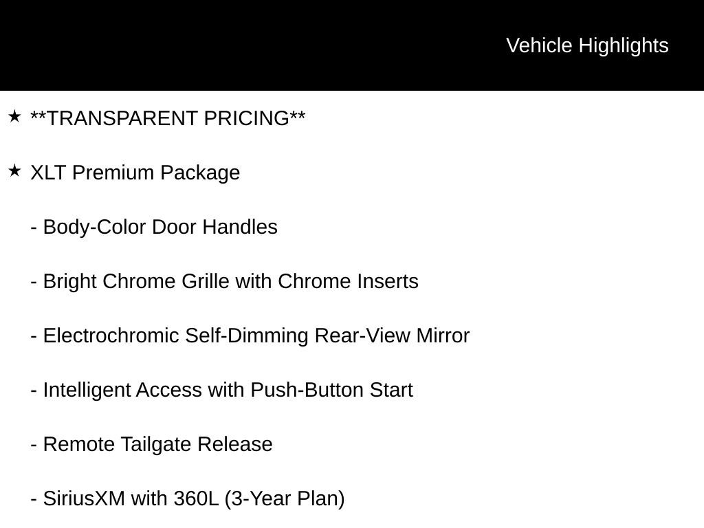
Task: Click the dash before Remote Tailgate Release
Action: (x=34, y=445)
